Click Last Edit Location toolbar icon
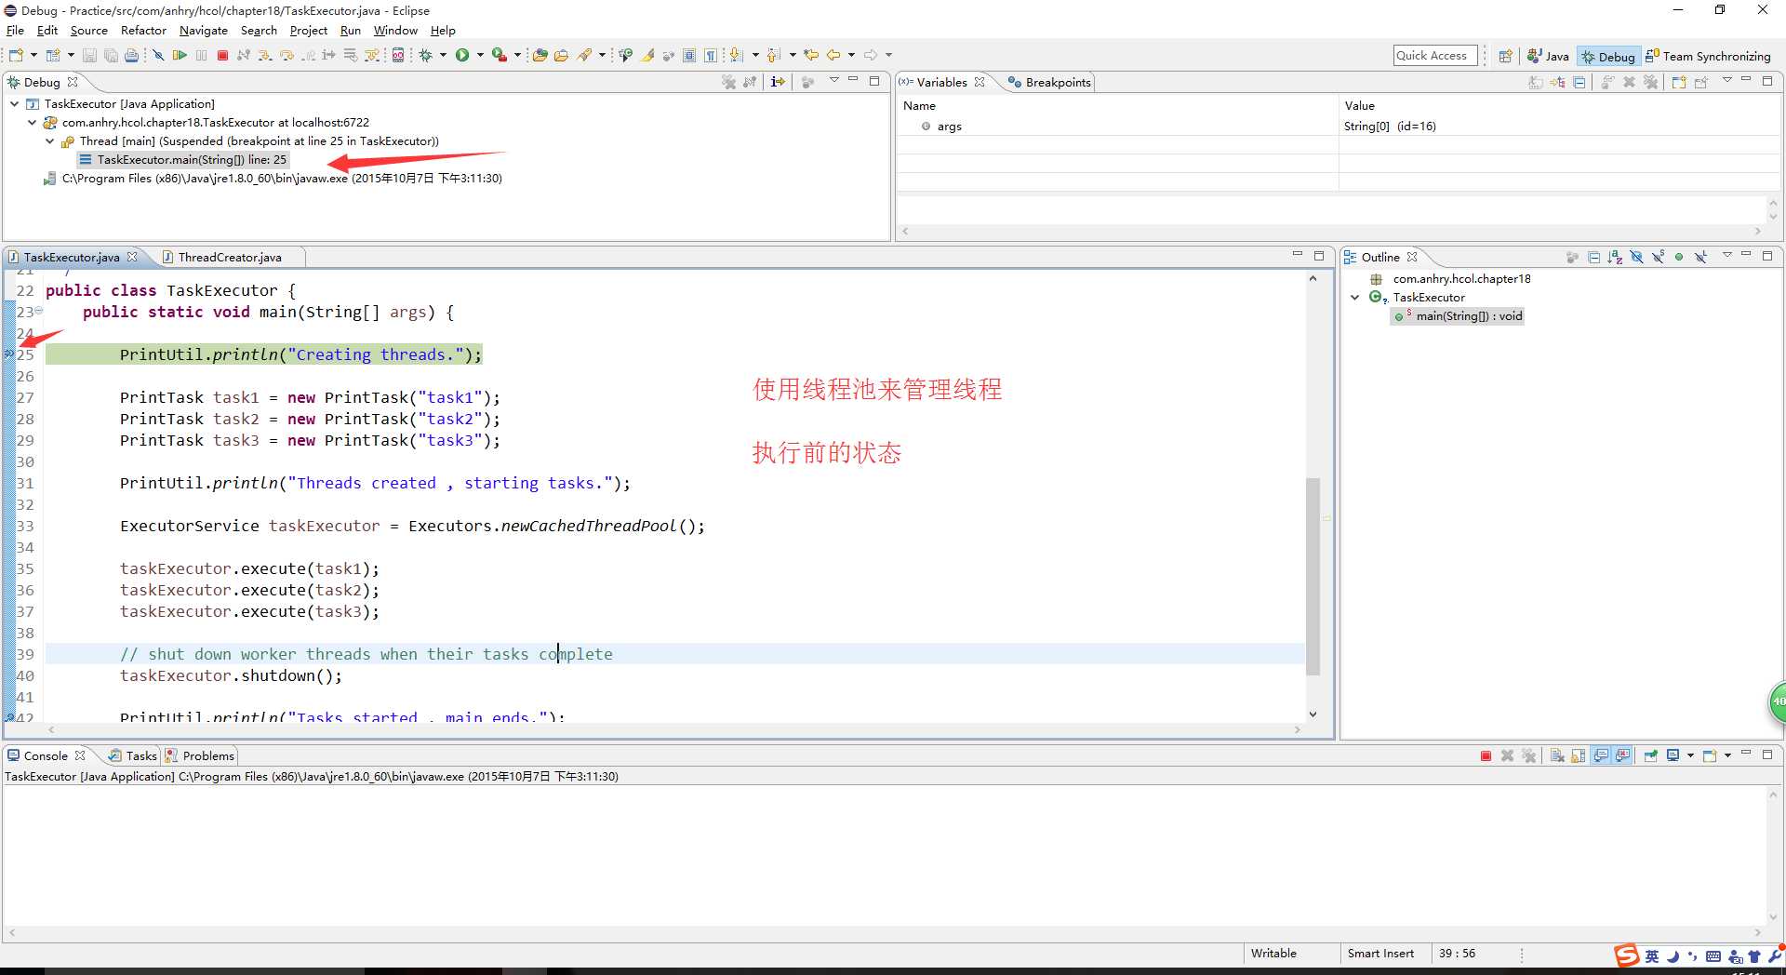The image size is (1786, 975). tap(811, 55)
